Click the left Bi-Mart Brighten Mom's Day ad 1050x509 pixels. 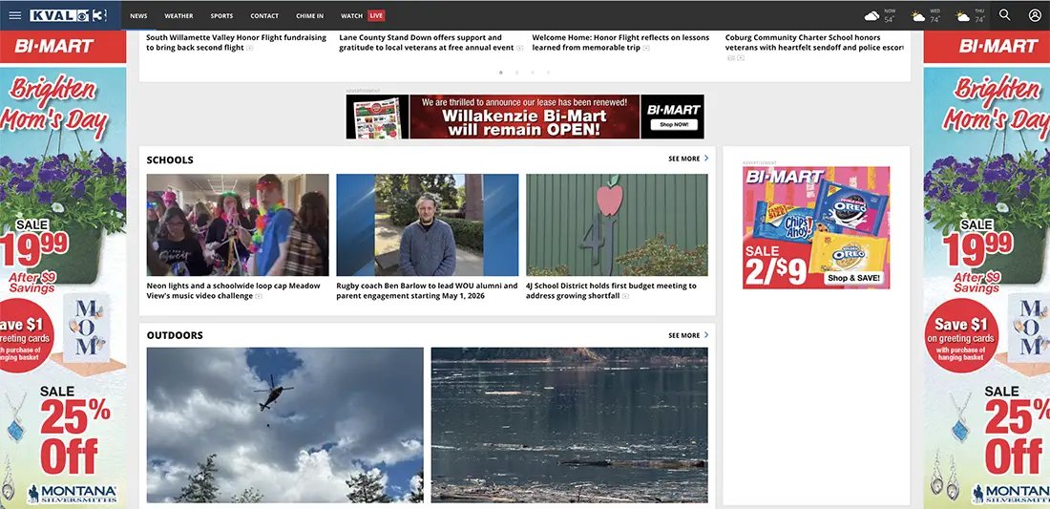pos(63,269)
